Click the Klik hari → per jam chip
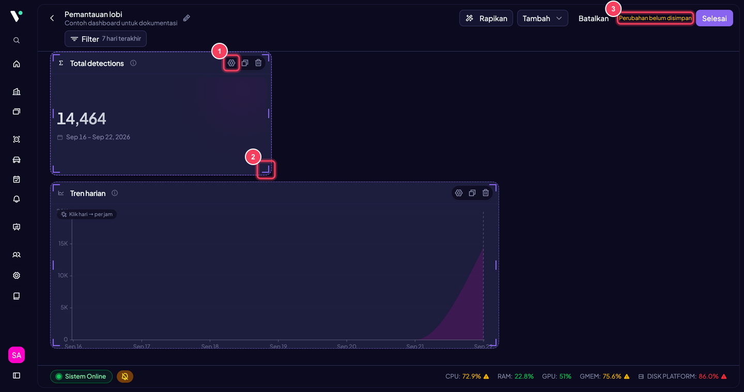The image size is (744, 392). 87,214
